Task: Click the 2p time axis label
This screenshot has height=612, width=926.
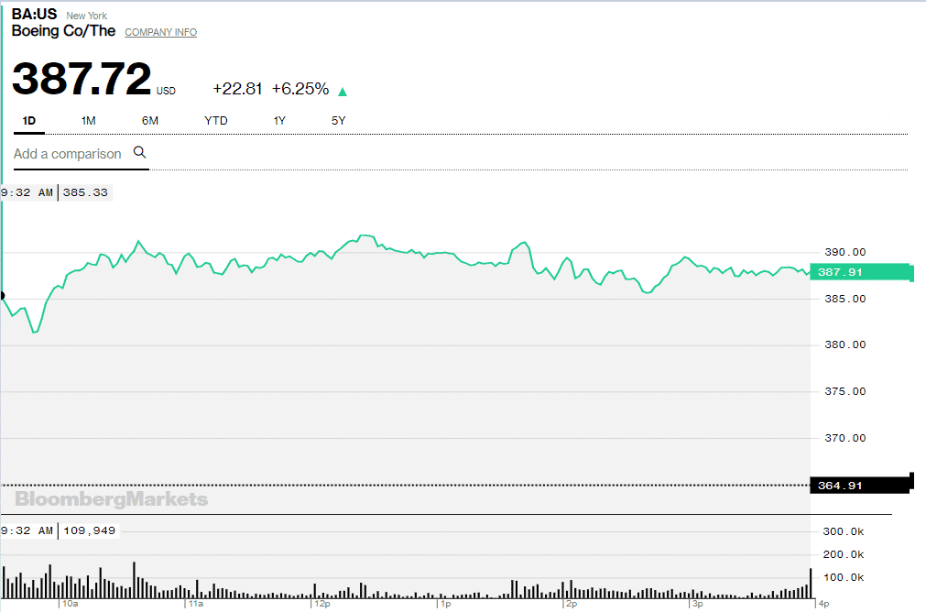Action: [x=572, y=604]
